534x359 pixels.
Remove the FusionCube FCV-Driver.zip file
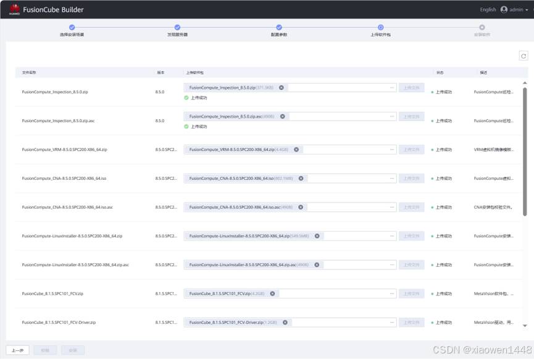pos(285,323)
